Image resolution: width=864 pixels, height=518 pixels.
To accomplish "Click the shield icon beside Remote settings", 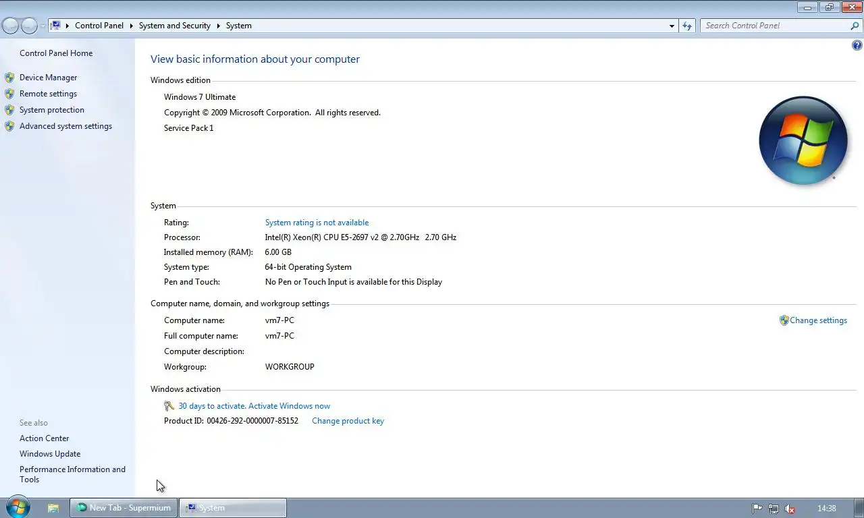I will pos(9,94).
